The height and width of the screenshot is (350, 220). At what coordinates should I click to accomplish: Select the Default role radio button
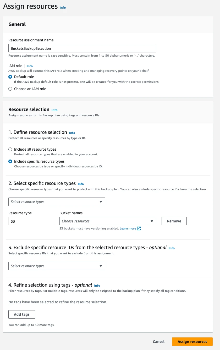pos(10,77)
